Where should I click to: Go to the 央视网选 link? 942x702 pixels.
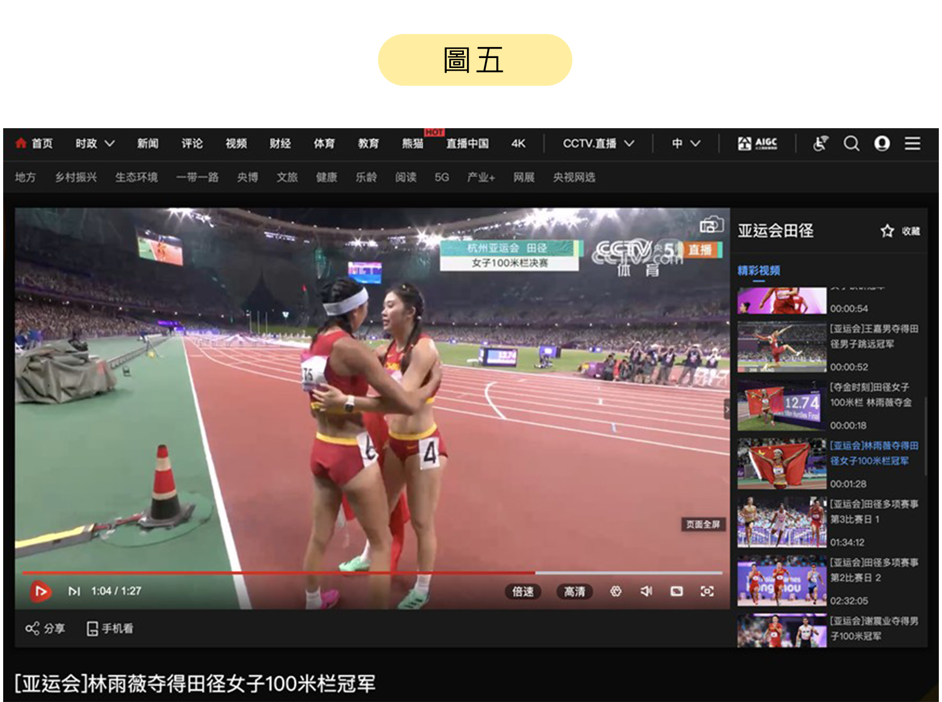574,177
